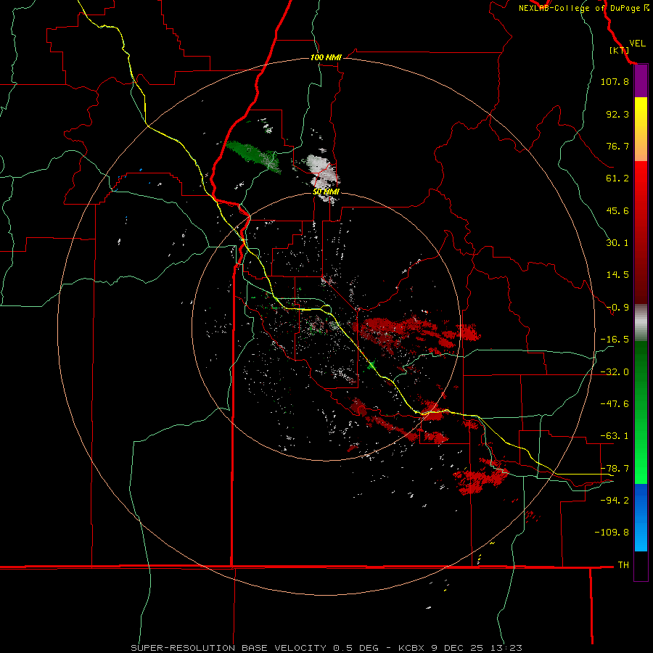Click the -0.9 velocity scale value

pos(617,308)
